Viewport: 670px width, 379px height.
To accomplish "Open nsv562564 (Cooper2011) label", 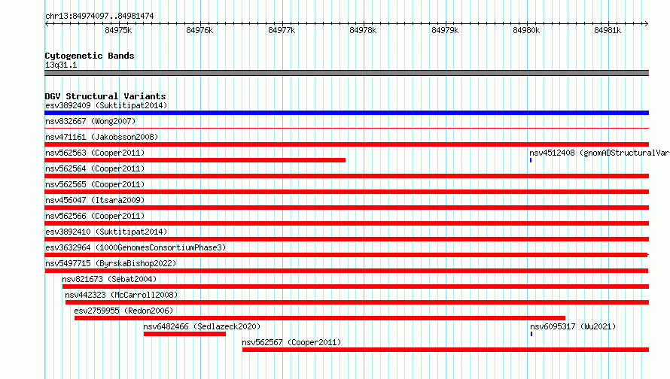I will coord(95,168).
